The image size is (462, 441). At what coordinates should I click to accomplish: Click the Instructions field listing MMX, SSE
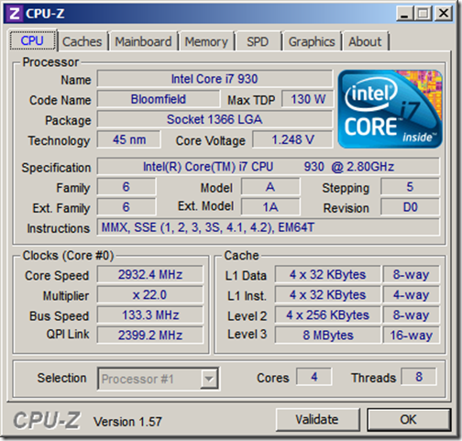pyautogui.click(x=269, y=227)
